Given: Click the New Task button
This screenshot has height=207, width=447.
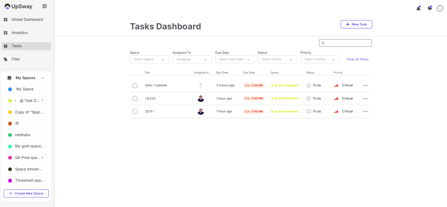Looking at the screenshot, I should (x=356, y=24).
